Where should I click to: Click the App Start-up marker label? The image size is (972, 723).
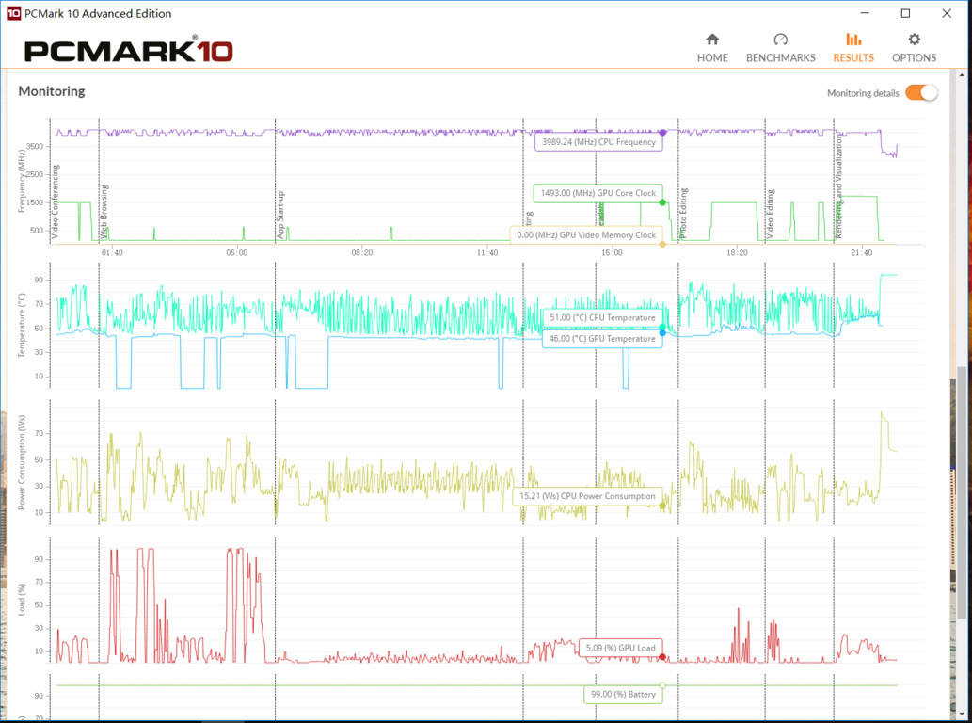(280, 215)
